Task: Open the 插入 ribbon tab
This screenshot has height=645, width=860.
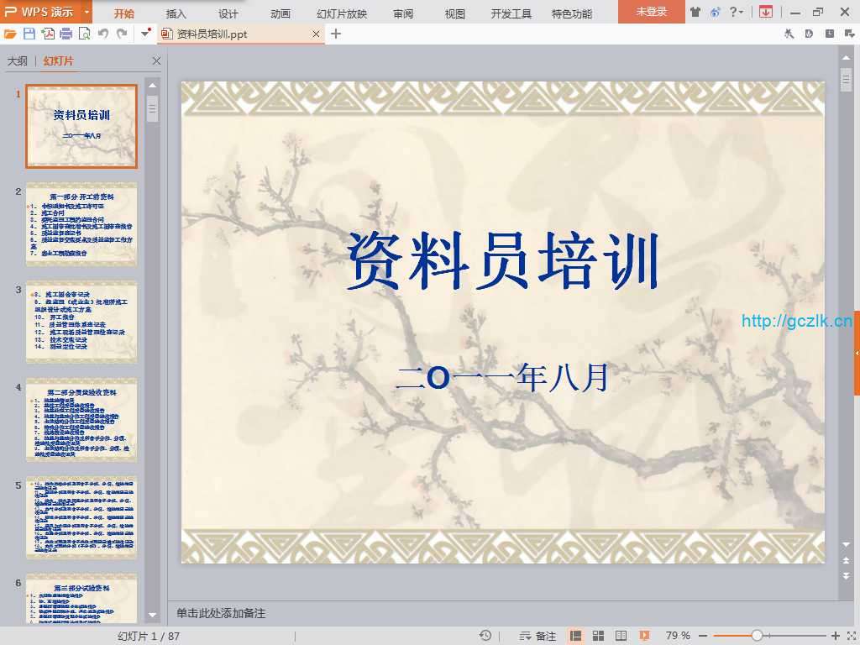Action: 176,13
